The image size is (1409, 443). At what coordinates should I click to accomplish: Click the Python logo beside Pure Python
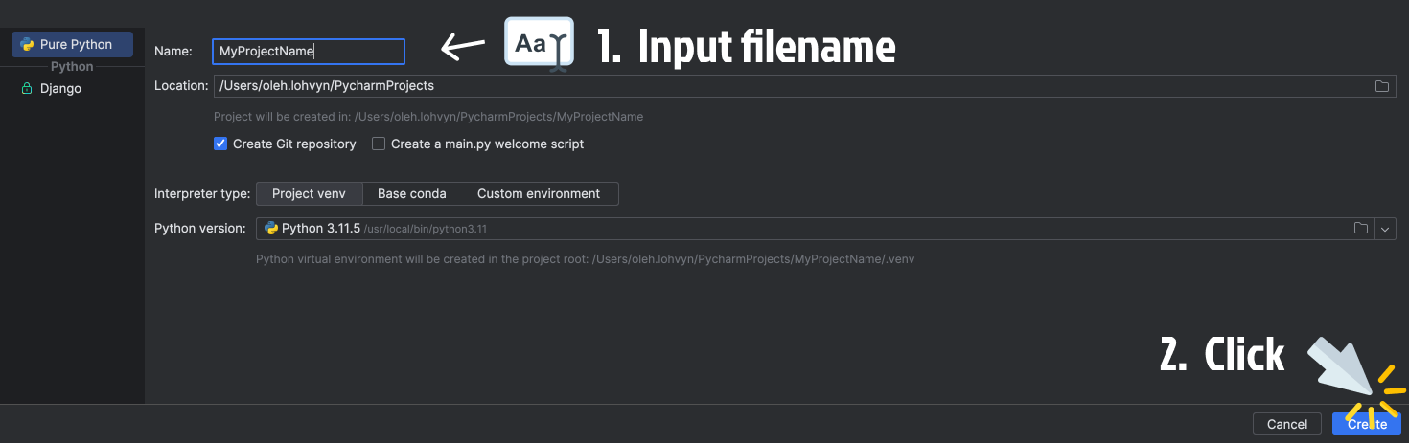coord(27,45)
